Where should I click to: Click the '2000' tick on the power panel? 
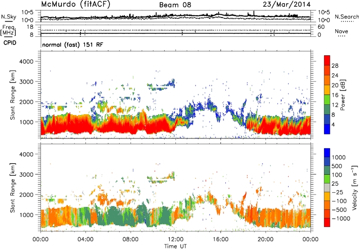point(26,102)
